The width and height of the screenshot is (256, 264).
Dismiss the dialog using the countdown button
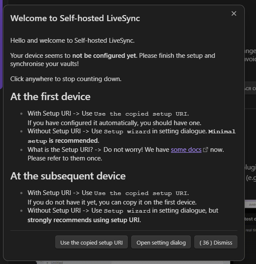(x=216, y=242)
